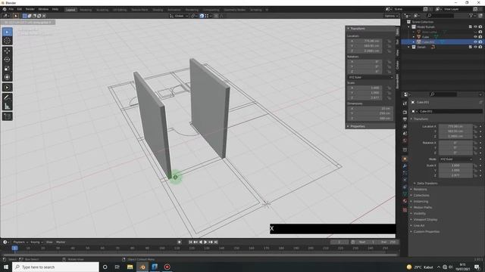Click Dimensions Z field in sidebar
This screenshot has width=485, height=272.
click(x=371, y=118)
